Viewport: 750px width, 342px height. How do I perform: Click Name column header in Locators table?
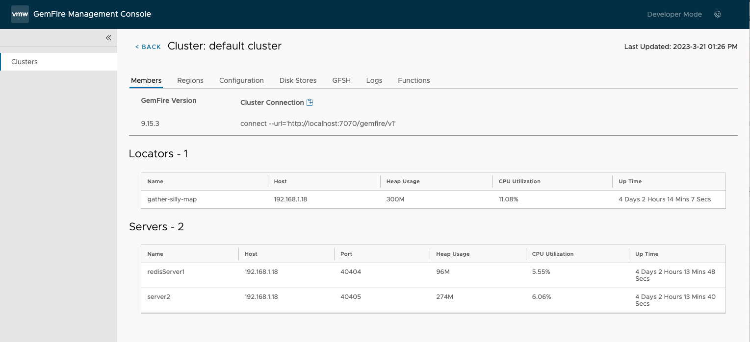click(x=155, y=181)
